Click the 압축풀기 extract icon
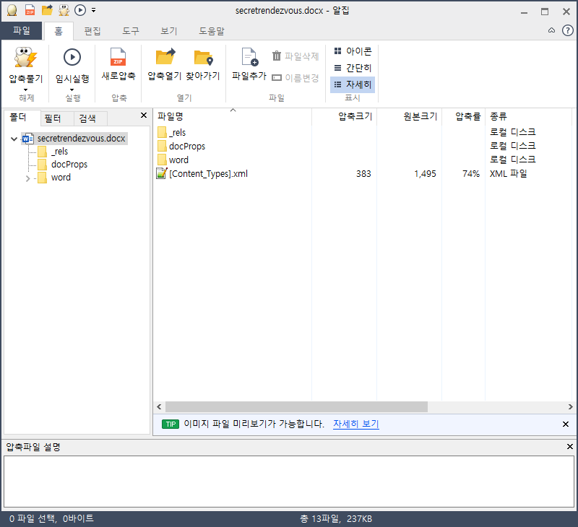Image resolution: width=578 pixels, height=527 pixels. pos(25,58)
